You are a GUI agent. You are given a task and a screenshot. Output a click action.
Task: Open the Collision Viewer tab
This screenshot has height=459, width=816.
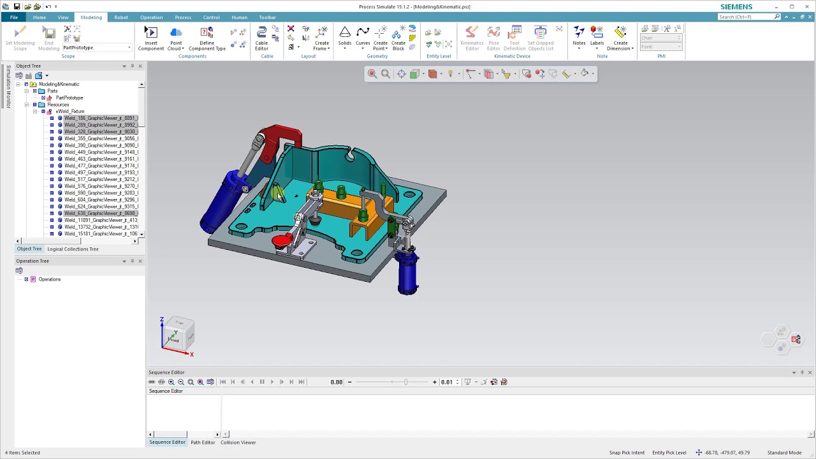coord(238,442)
